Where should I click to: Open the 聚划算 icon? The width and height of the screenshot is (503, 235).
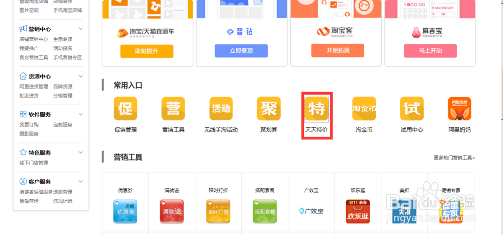(x=269, y=109)
